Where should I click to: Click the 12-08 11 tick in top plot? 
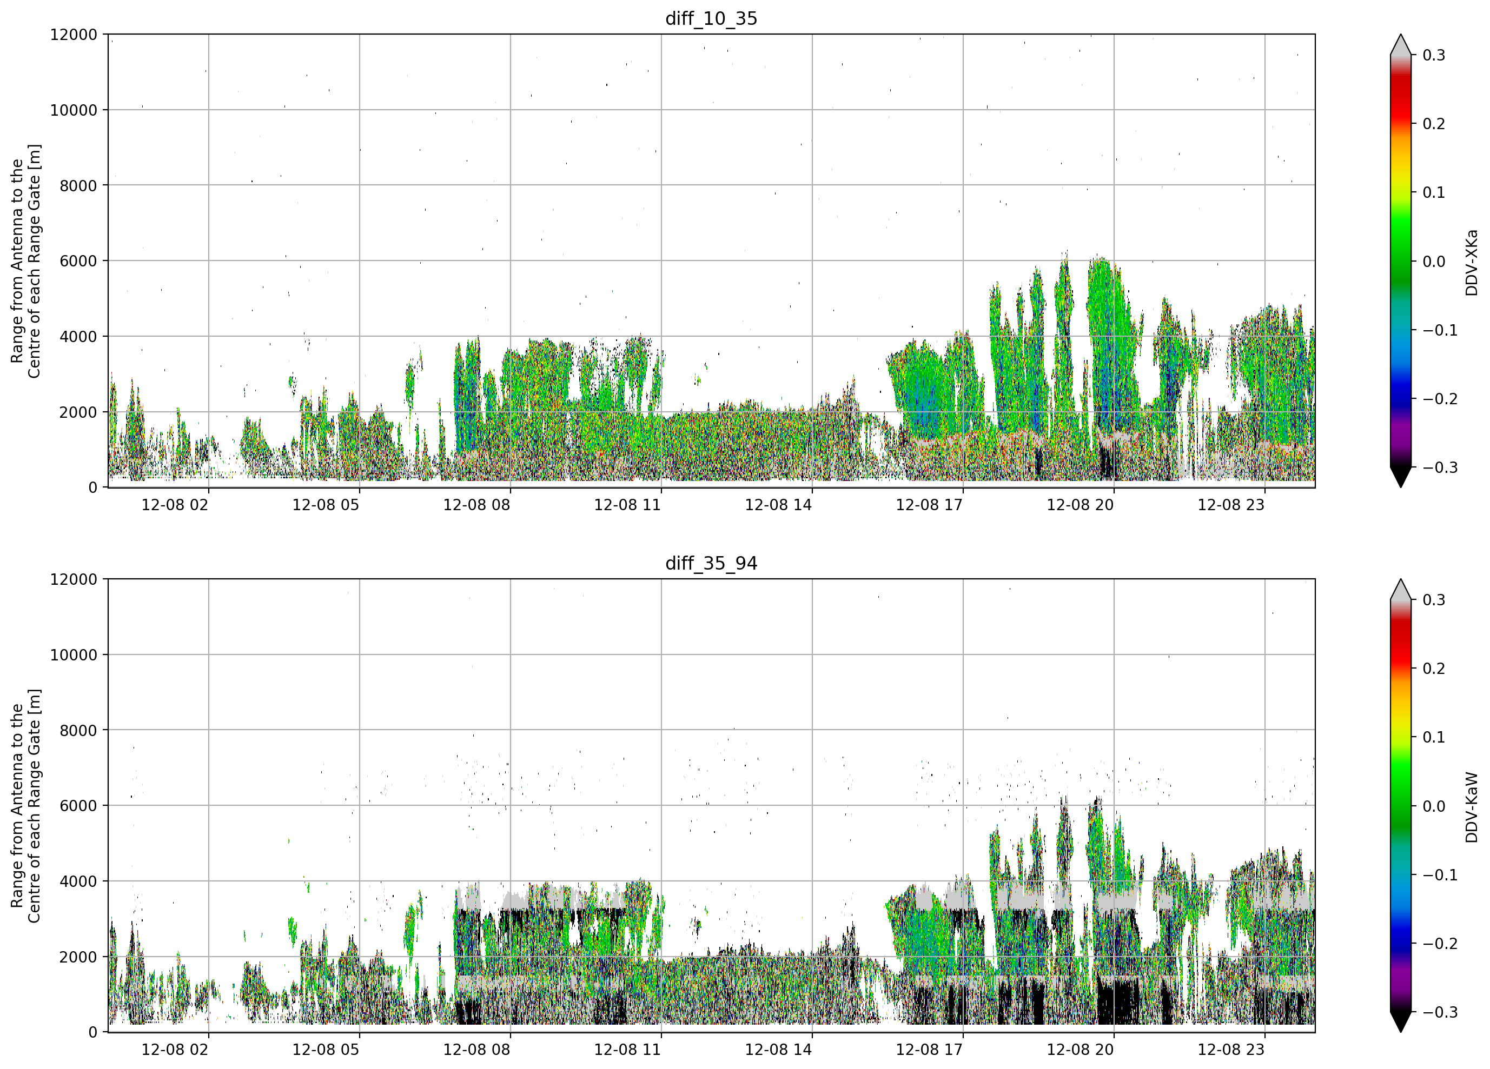coord(627,505)
